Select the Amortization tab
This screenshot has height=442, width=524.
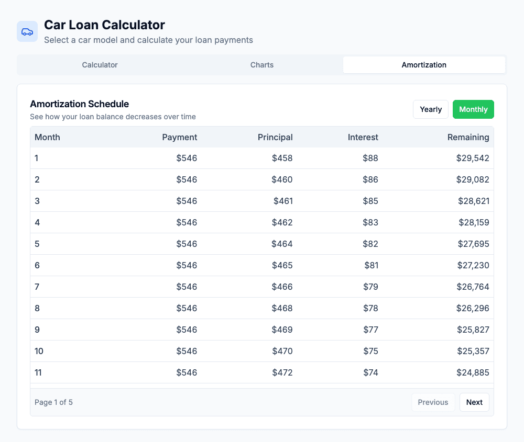tap(424, 65)
